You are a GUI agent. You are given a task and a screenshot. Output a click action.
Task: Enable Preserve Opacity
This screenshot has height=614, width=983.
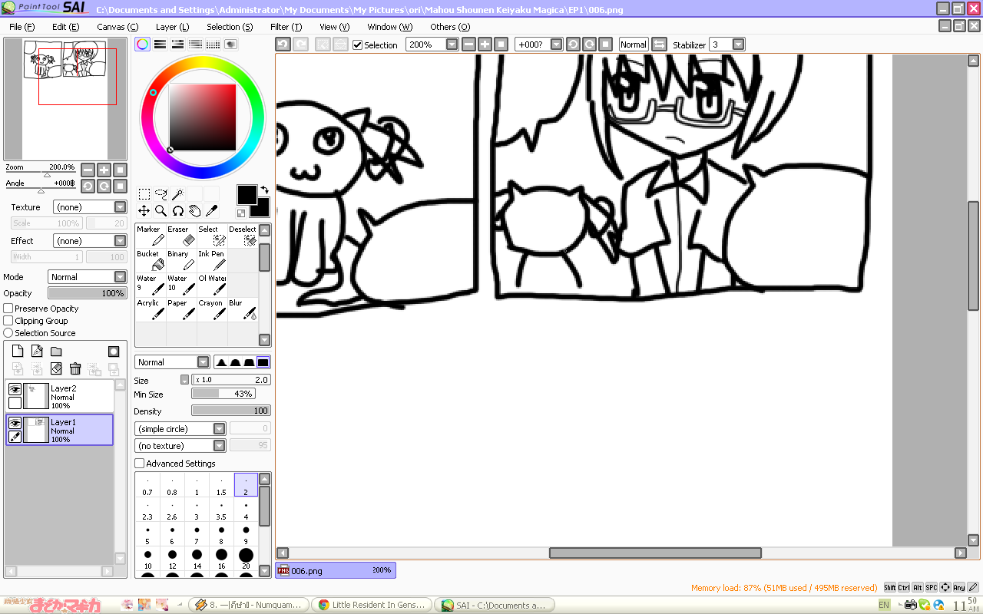[x=8, y=309]
